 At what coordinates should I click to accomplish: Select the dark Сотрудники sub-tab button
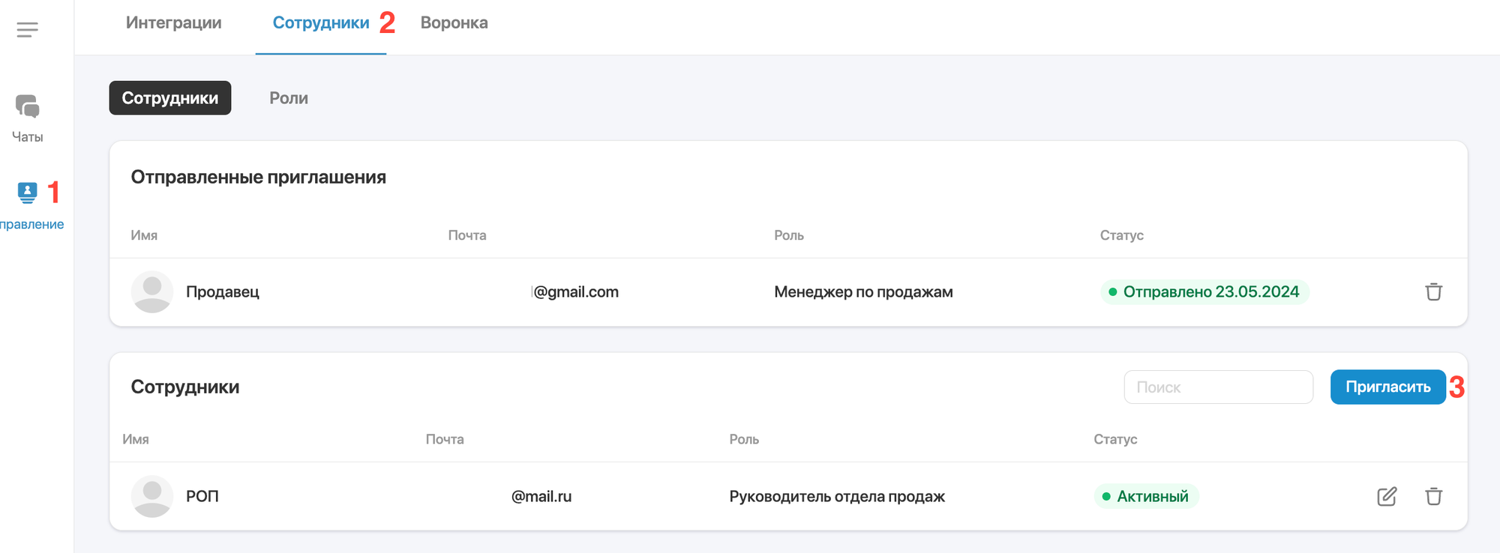(x=170, y=98)
